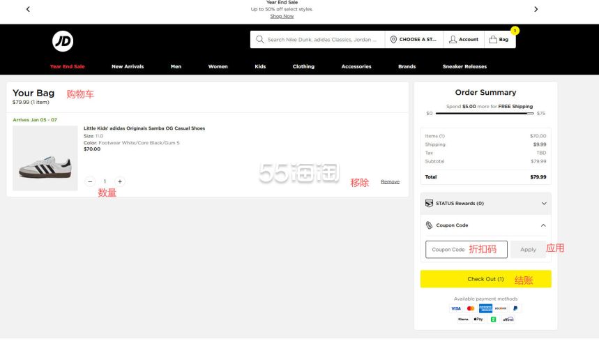Open the Women navigation menu
This screenshot has height=346, width=599.
[x=218, y=67]
